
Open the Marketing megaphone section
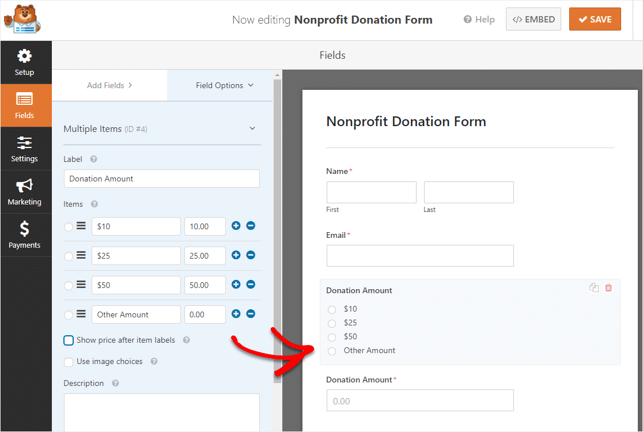[25, 192]
